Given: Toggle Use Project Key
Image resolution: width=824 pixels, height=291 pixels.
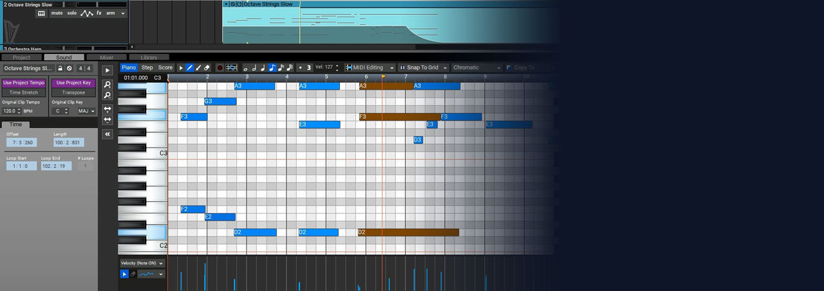Looking at the screenshot, I should [x=73, y=83].
